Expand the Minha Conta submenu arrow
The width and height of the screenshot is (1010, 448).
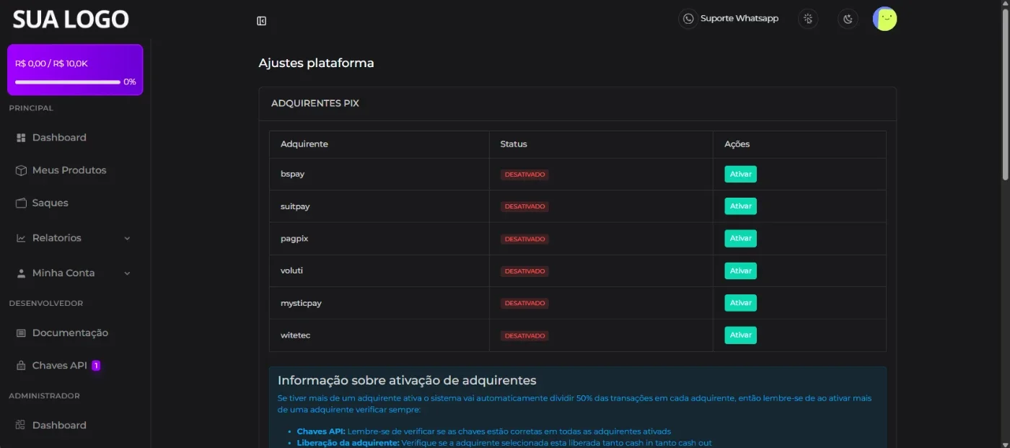click(x=127, y=273)
